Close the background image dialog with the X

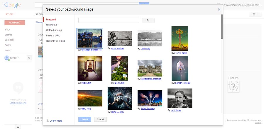pos(219,9)
